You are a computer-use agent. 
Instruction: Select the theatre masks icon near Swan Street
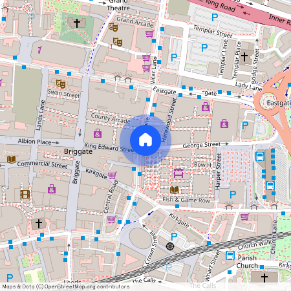pyautogui.click(x=61, y=84)
